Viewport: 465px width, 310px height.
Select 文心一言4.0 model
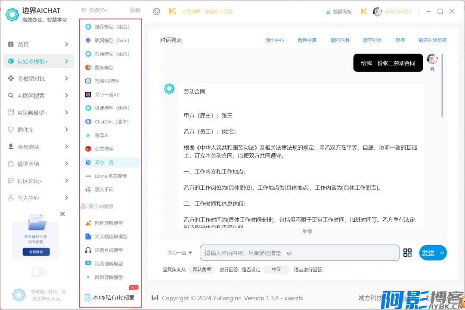[x=110, y=95]
